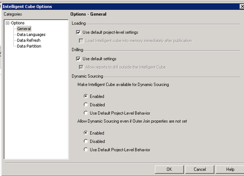Select Enabled for Outer Join Dynamic Sourcing

(85, 133)
